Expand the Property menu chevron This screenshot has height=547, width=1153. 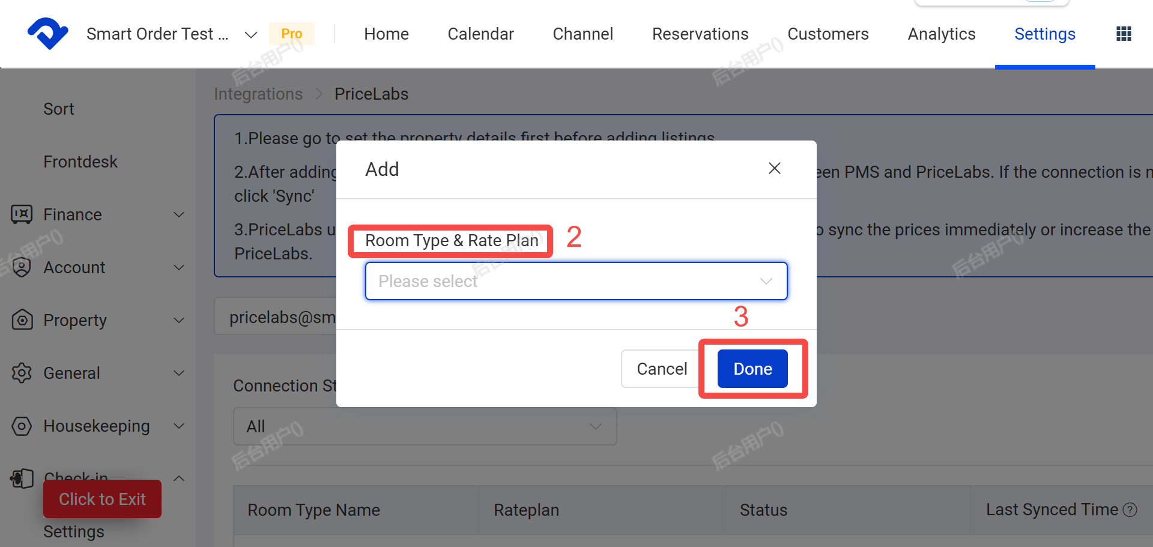coord(179,320)
